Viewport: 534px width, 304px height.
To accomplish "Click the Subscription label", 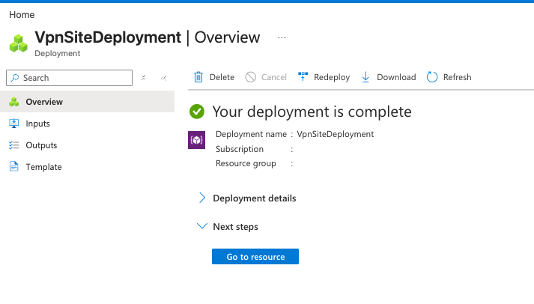I will coord(240,149).
